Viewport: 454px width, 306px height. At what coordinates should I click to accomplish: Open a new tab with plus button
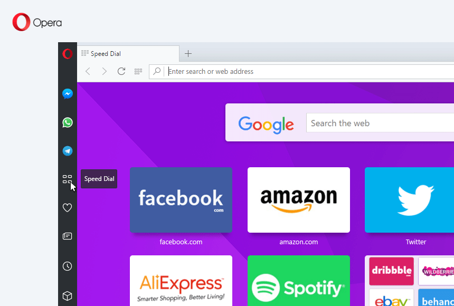188,53
